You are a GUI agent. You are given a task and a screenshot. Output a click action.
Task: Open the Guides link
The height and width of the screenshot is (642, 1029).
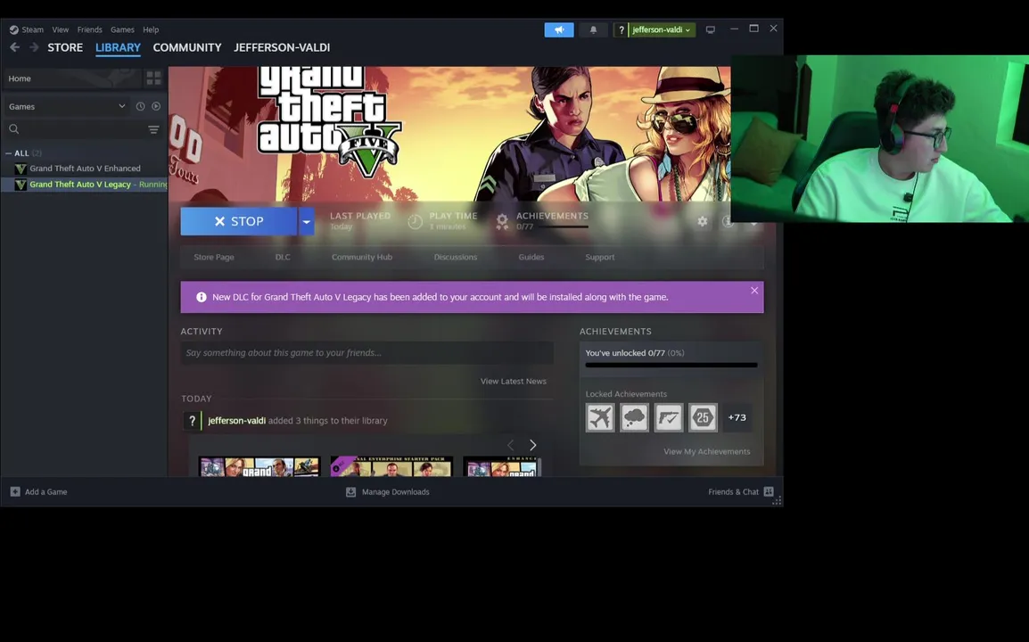(531, 258)
